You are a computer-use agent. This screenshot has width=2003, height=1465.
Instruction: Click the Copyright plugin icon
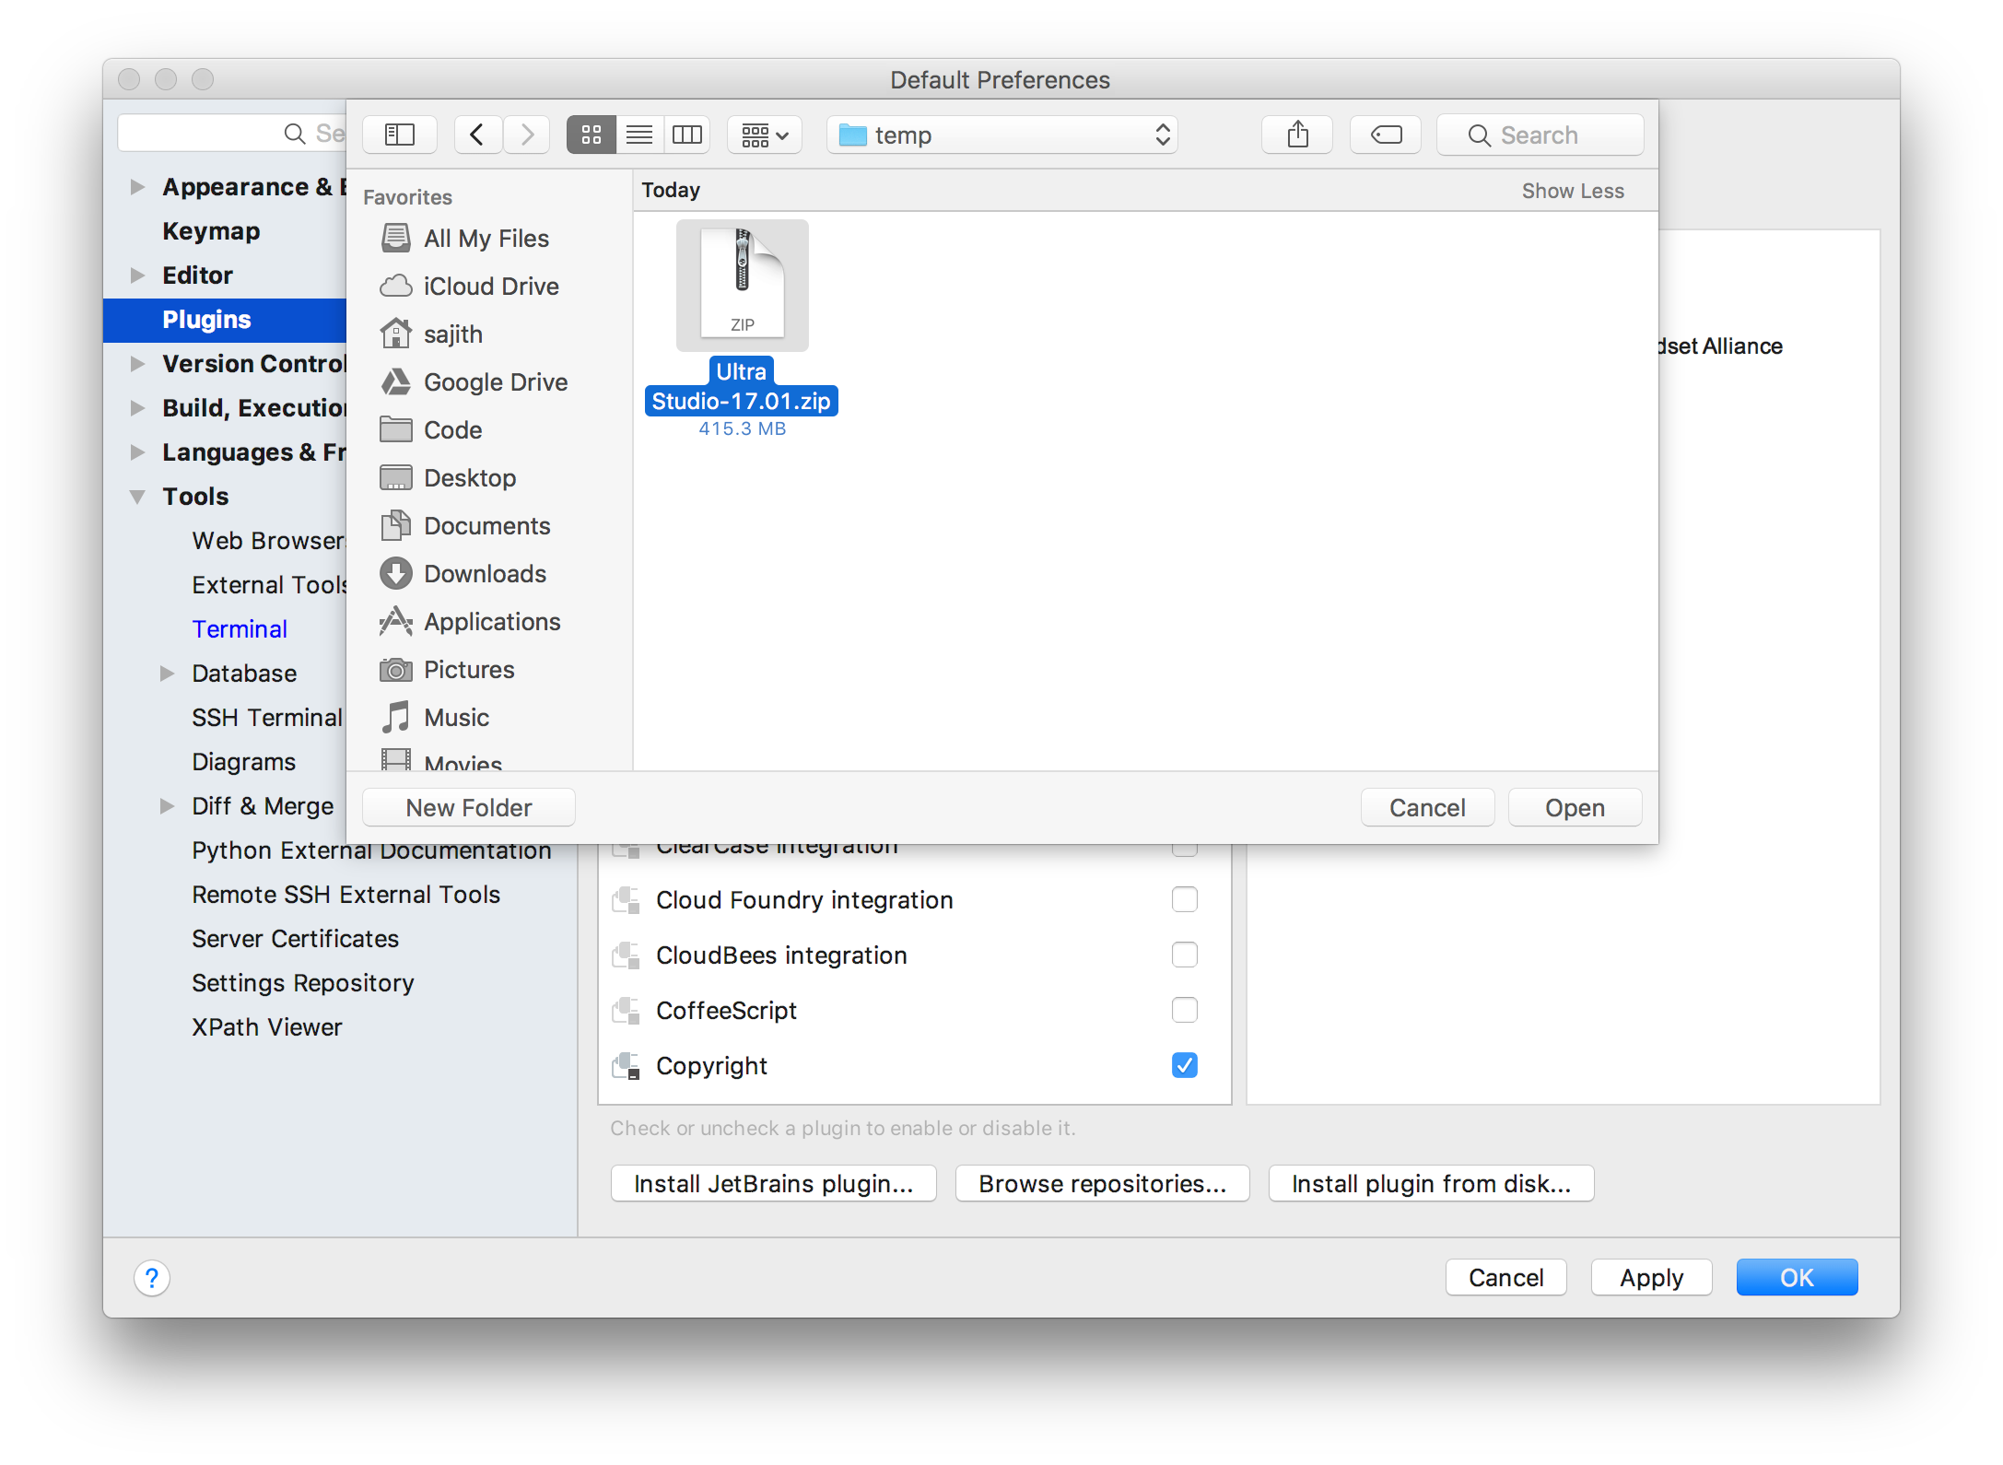click(627, 1065)
